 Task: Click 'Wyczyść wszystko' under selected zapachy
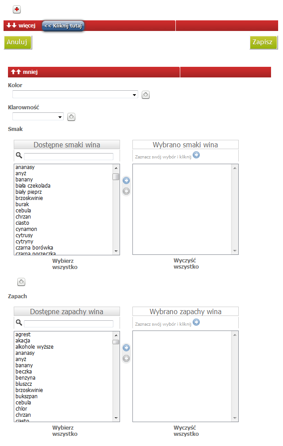[x=186, y=431]
